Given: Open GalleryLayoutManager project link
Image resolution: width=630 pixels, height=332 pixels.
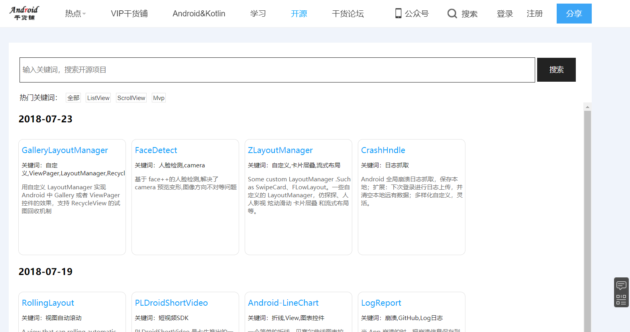Looking at the screenshot, I should [65, 150].
